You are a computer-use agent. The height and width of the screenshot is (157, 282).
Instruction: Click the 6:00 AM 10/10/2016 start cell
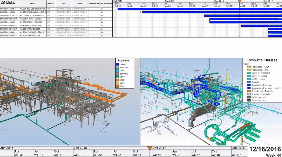[63, 9]
